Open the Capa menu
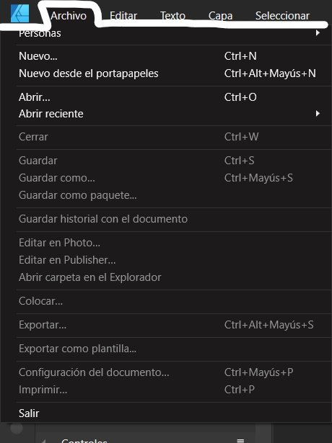 coord(220,16)
